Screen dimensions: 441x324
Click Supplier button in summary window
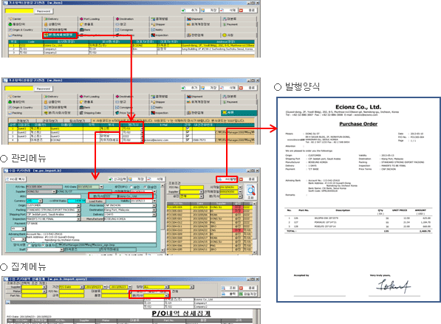tap(14, 287)
